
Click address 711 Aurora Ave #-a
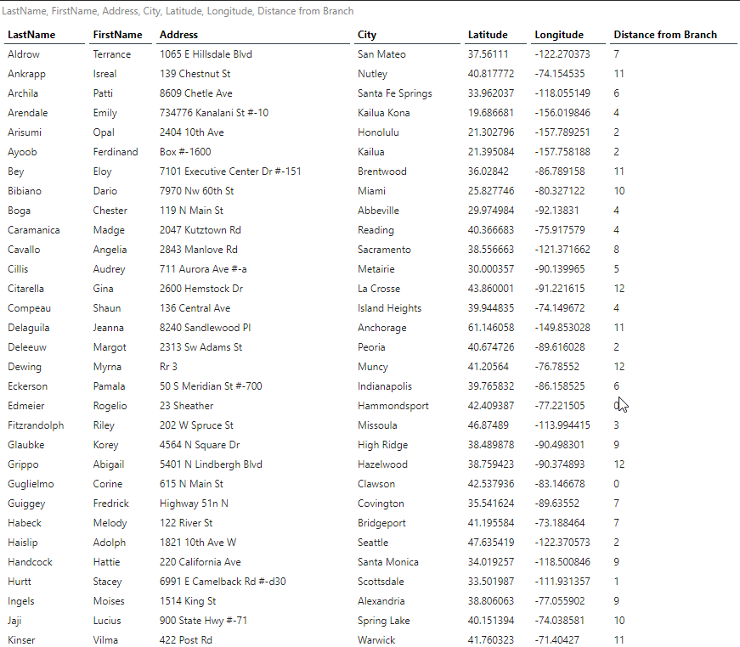(203, 269)
